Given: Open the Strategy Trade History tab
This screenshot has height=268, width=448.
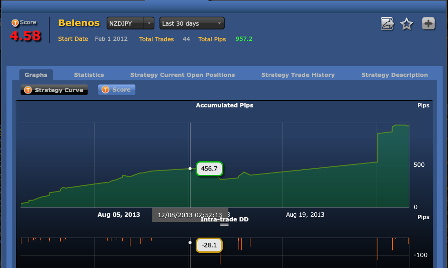Looking at the screenshot, I should click(298, 75).
